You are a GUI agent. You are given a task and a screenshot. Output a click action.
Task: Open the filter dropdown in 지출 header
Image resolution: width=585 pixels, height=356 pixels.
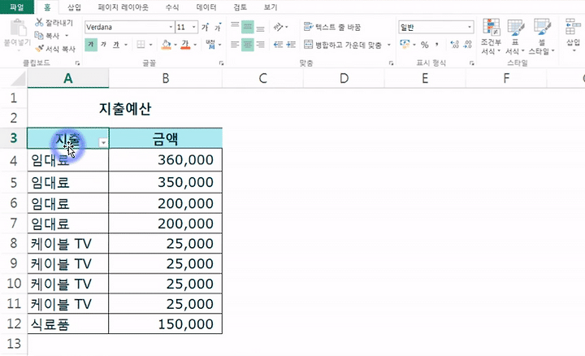pyautogui.click(x=103, y=142)
